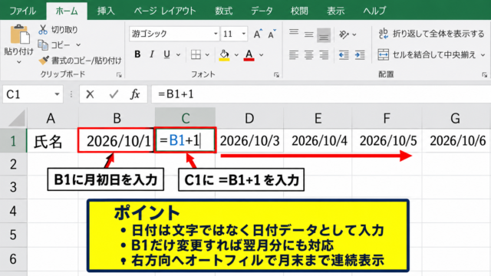Viewport: 491px width, 276px height.
Task: Select column D header
Action: [x=249, y=118]
